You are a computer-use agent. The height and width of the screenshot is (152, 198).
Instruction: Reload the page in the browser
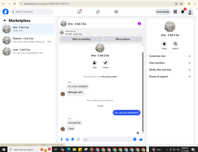tap(15, 4)
